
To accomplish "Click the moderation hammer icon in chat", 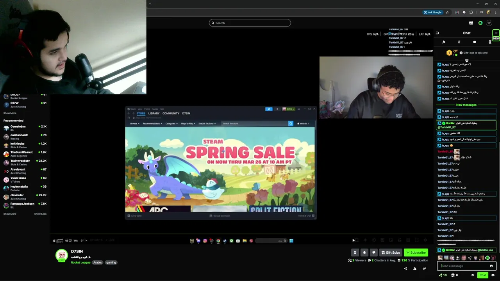I will [444, 42].
